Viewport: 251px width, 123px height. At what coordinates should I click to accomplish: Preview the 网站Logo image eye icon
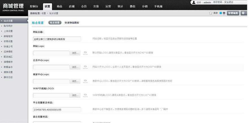[85, 53]
